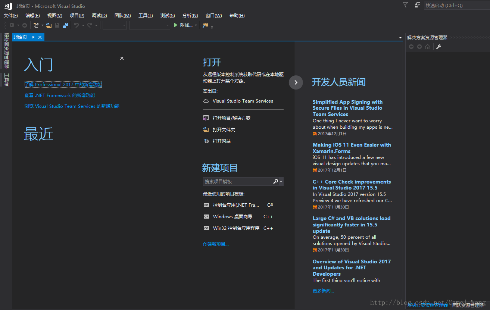490x310 pixels.
Task: Click the round arrow beside 开发人员新闻
Action: (296, 82)
